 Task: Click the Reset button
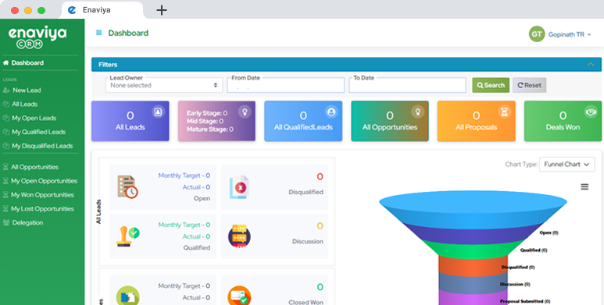tap(529, 85)
